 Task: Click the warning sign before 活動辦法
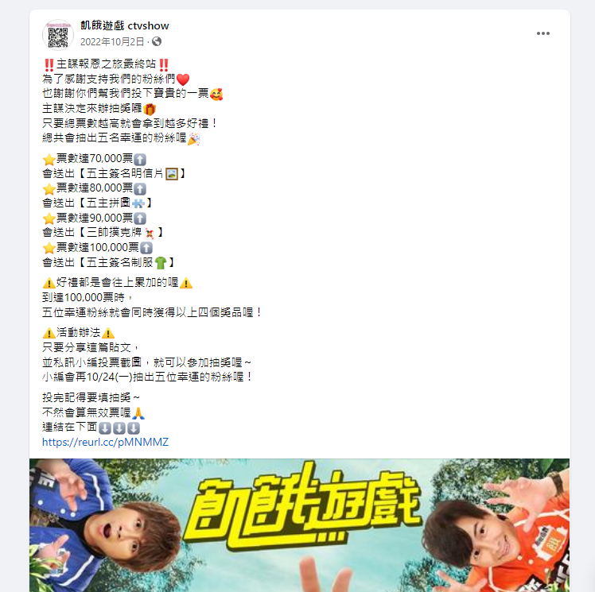click(49, 333)
